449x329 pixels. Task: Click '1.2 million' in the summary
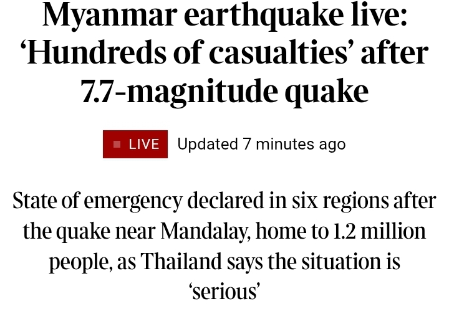[x=379, y=231]
